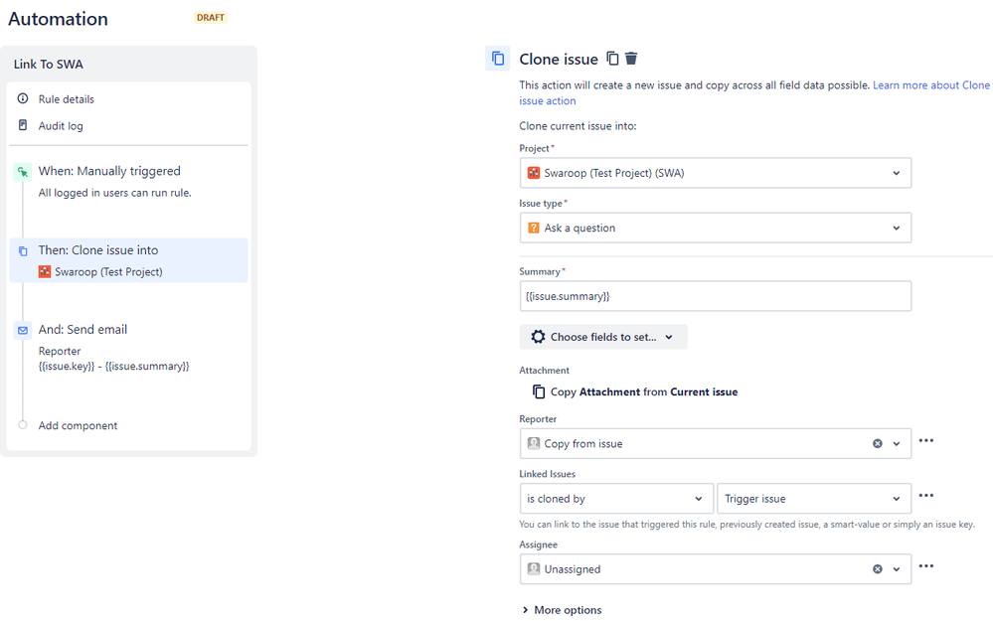Screen dimensions: 993x621
Task: Open the Trigger issue dropdown
Action: tap(814, 499)
